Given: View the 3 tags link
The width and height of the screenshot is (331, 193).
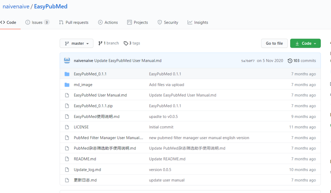Looking at the screenshot, I should 132,43.
